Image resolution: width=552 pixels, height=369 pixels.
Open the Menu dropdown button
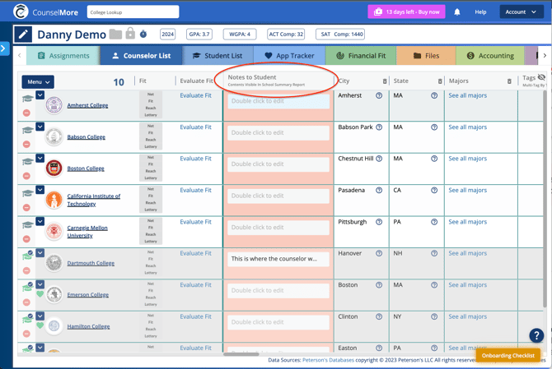tap(38, 82)
